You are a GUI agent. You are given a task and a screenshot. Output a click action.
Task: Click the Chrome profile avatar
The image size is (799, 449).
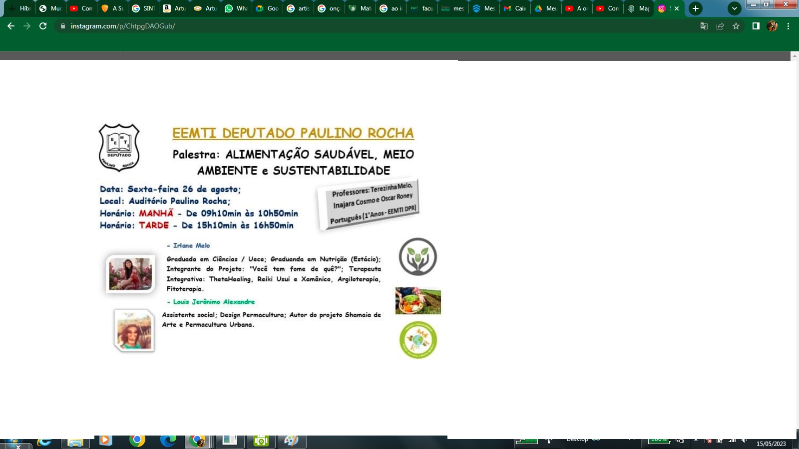772,26
